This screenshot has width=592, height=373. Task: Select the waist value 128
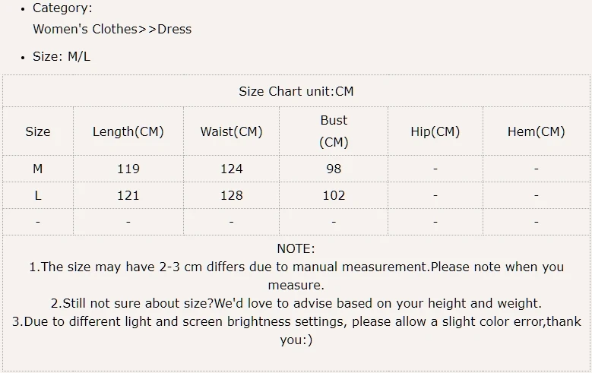pyautogui.click(x=232, y=195)
